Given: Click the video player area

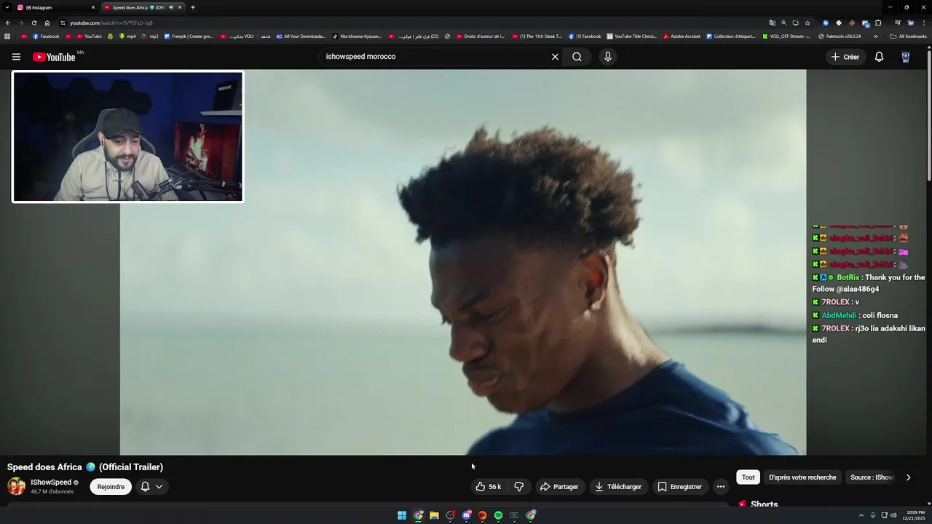Looking at the screenshot, I should (463, 262).
